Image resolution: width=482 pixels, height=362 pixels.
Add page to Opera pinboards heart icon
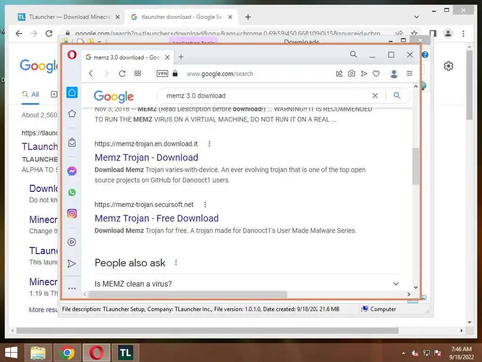click(x=376, y=74)
